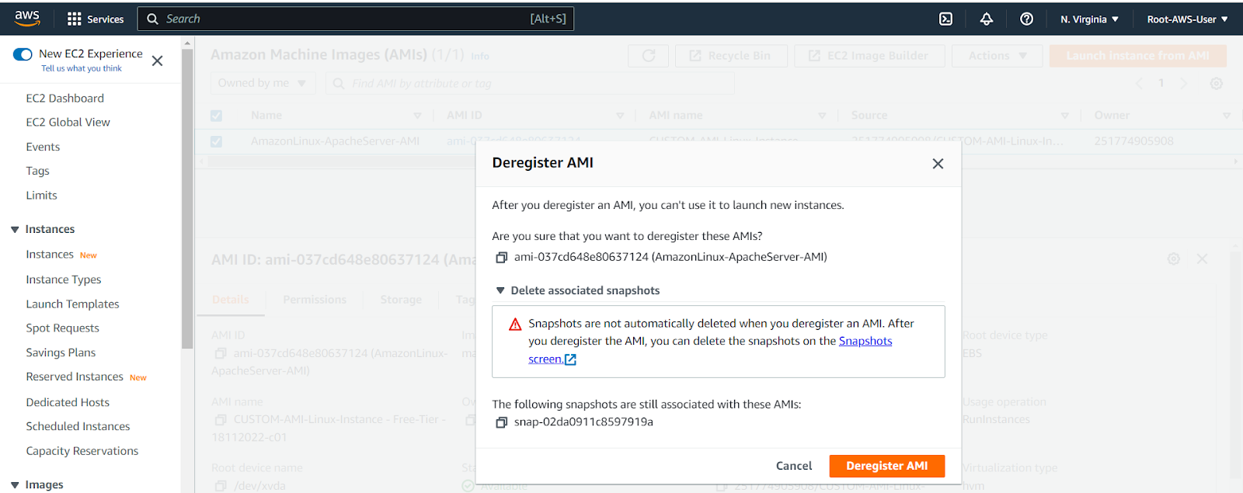Open EC2 Global View in sidebar
Screen dimensions: 1243x493
(68, 123)
